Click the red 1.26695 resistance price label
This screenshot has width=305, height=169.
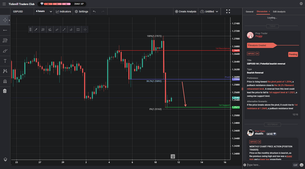236,50
